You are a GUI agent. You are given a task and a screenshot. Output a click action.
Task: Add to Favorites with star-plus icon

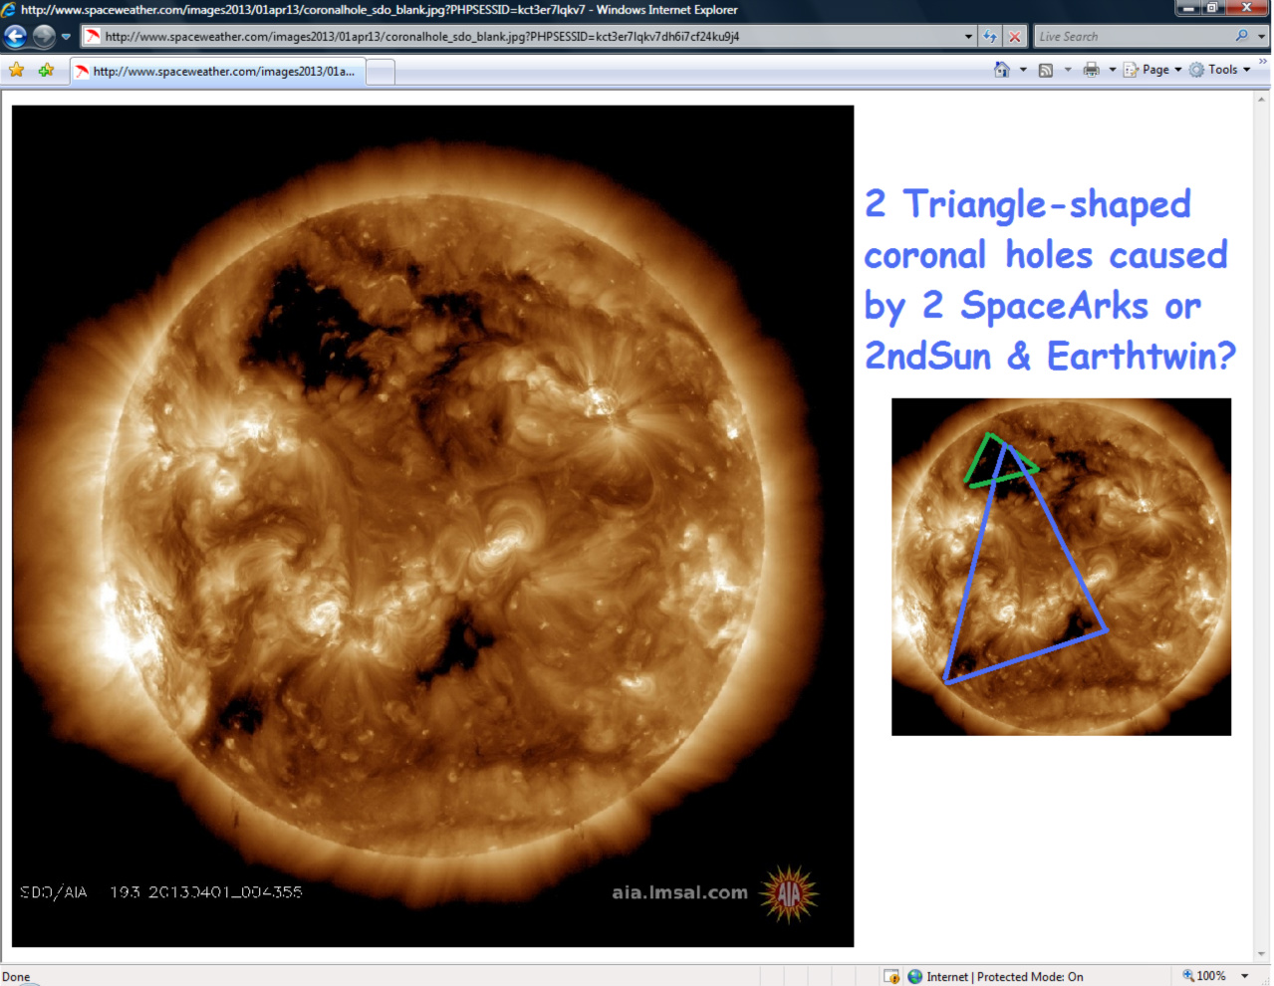coord(46,70)
